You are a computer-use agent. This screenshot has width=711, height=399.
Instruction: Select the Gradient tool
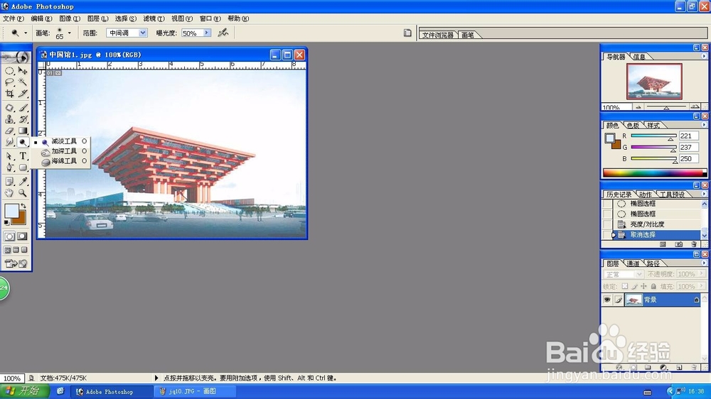click(x=23, y=131)
